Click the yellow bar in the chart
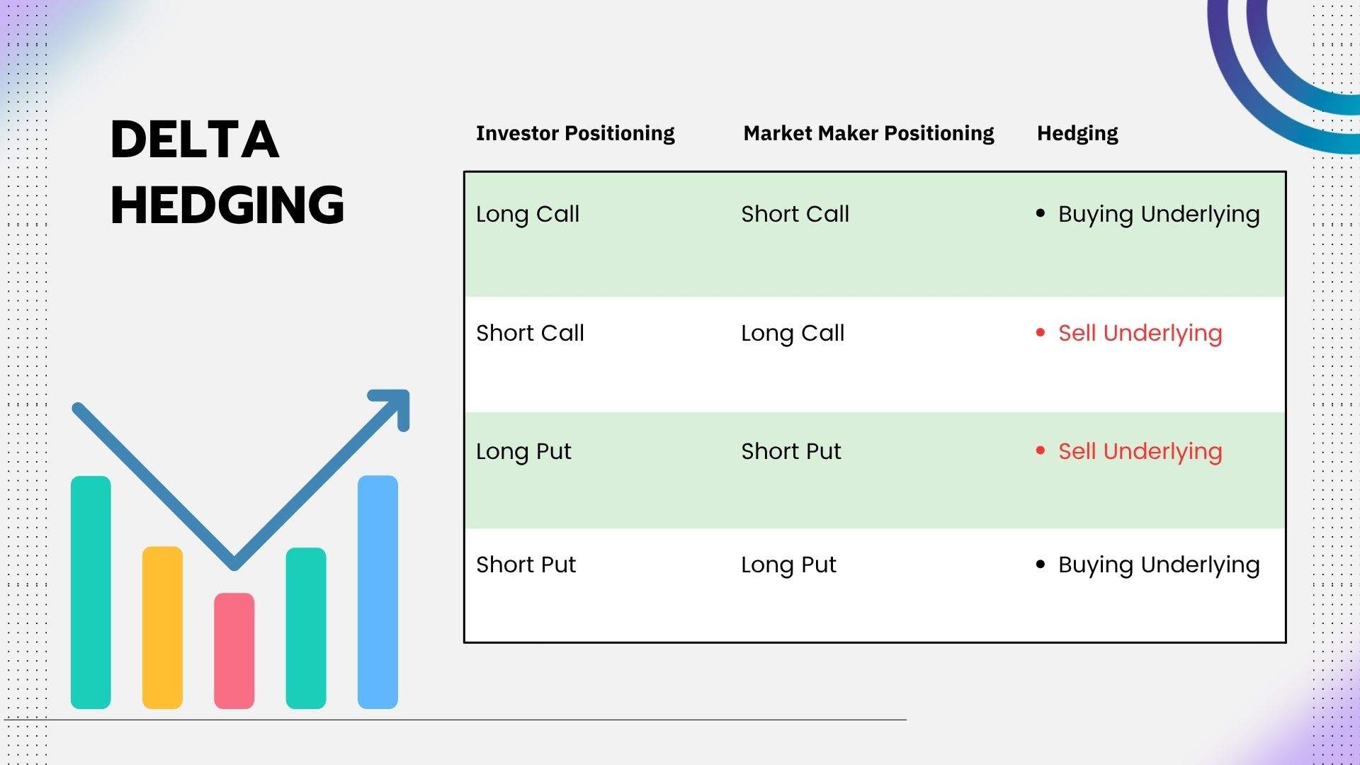This screenshot has height=765, width=1360. (x=162, y=627)
